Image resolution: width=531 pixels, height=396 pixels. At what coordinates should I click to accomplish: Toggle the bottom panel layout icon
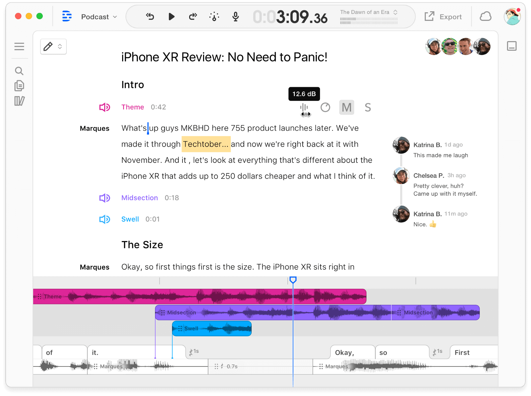coord(512,46)
